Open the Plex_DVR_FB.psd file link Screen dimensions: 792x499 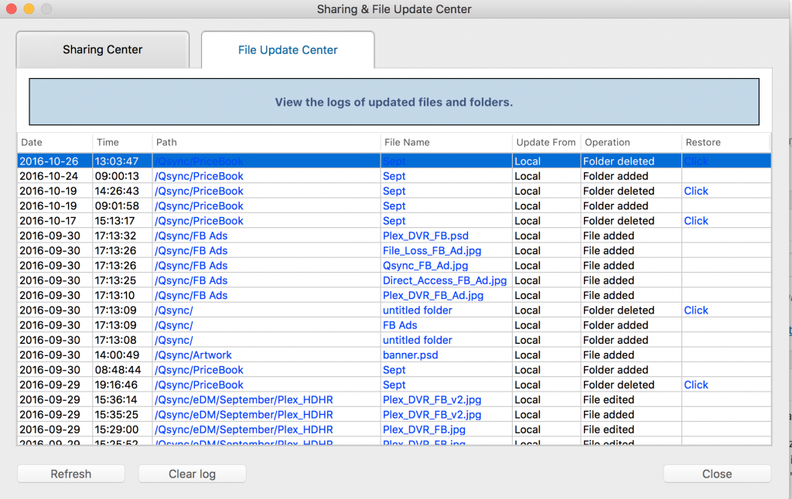click(x=425, y=236)
